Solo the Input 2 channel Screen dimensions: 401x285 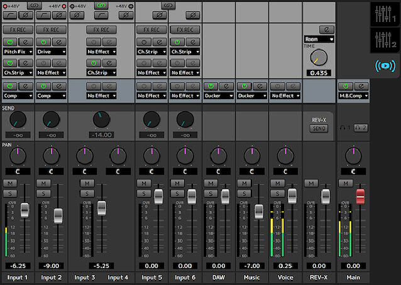(43, 193)
